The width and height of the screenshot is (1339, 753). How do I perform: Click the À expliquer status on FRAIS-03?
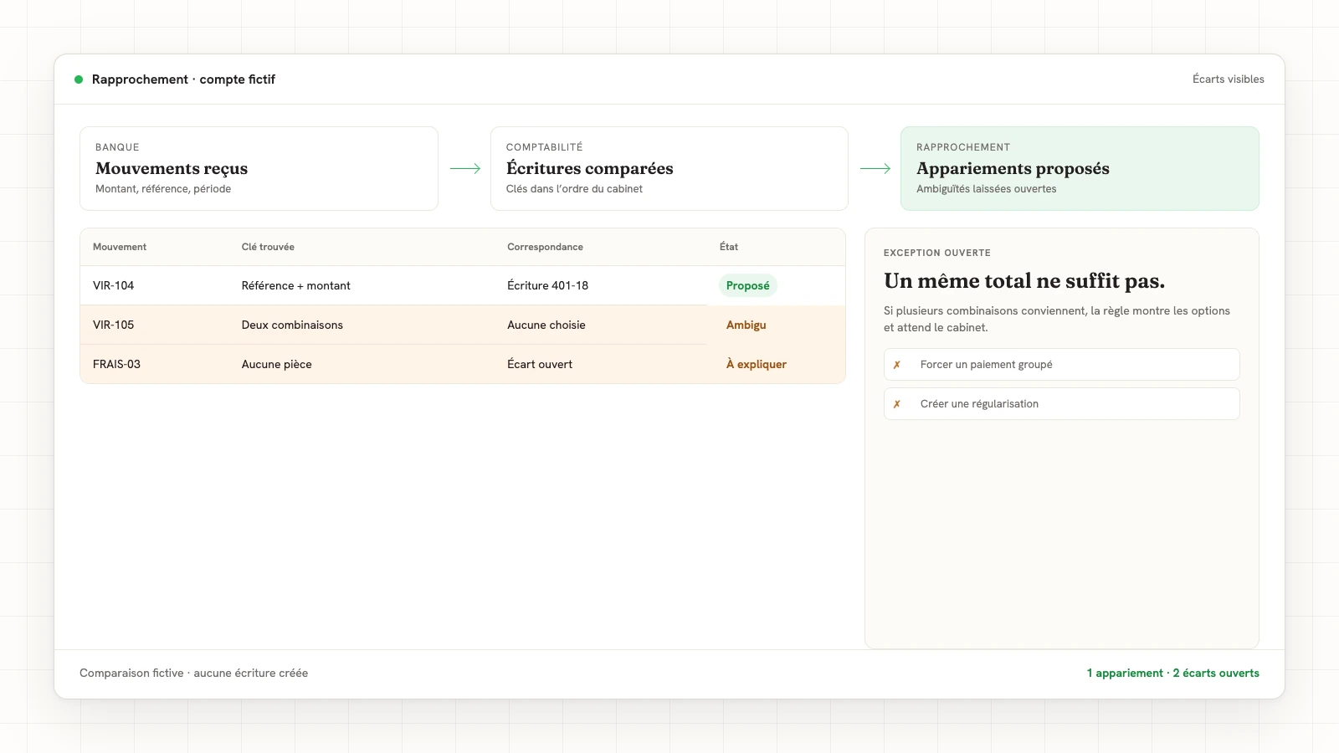click(756, 364)
